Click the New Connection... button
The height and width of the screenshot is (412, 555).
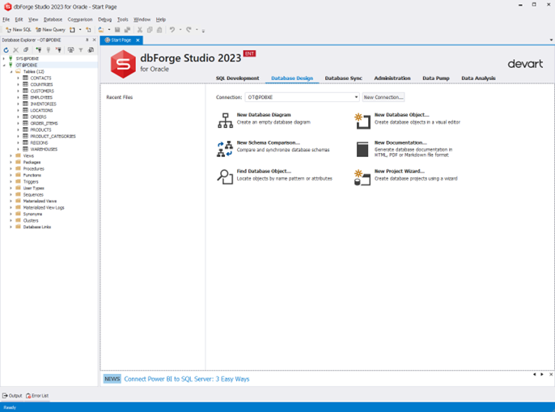tap(383, 97)
